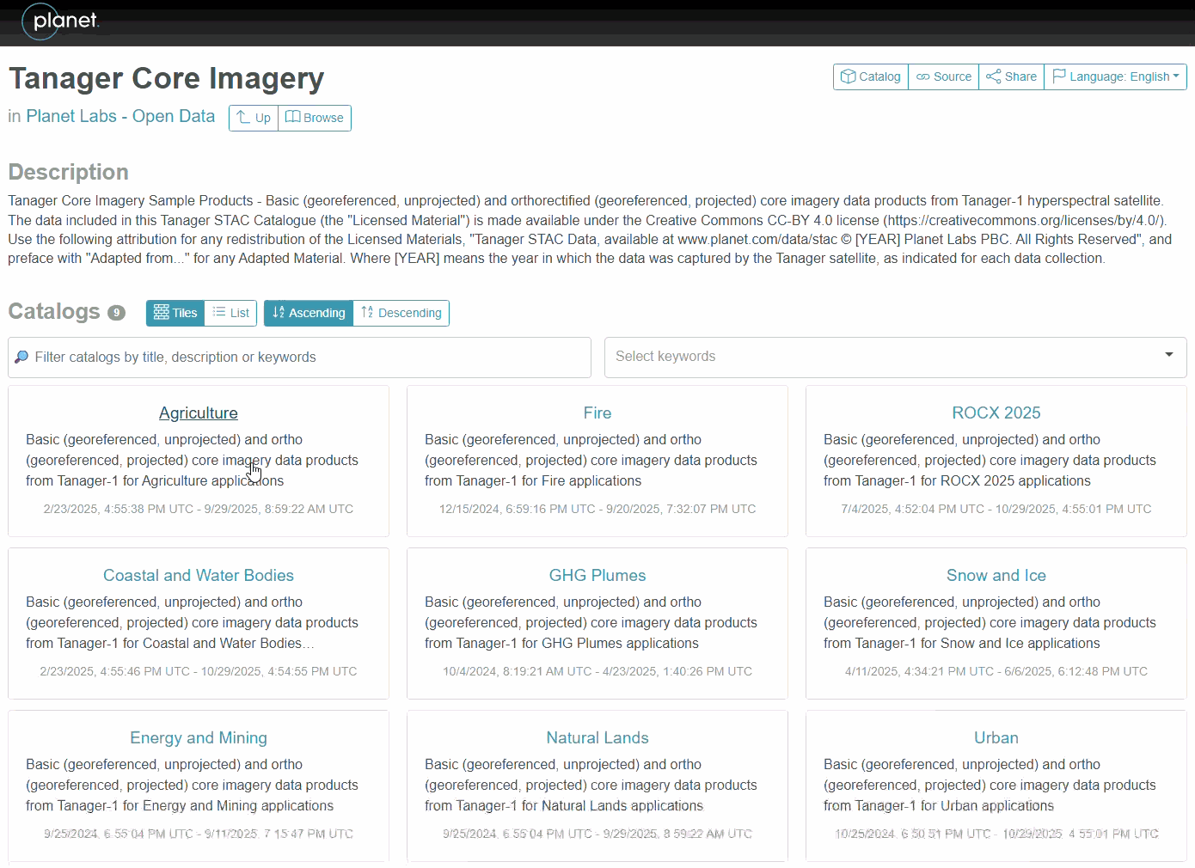
Task: Open the ROCX 2025 catalog
Action: (996, 413)
